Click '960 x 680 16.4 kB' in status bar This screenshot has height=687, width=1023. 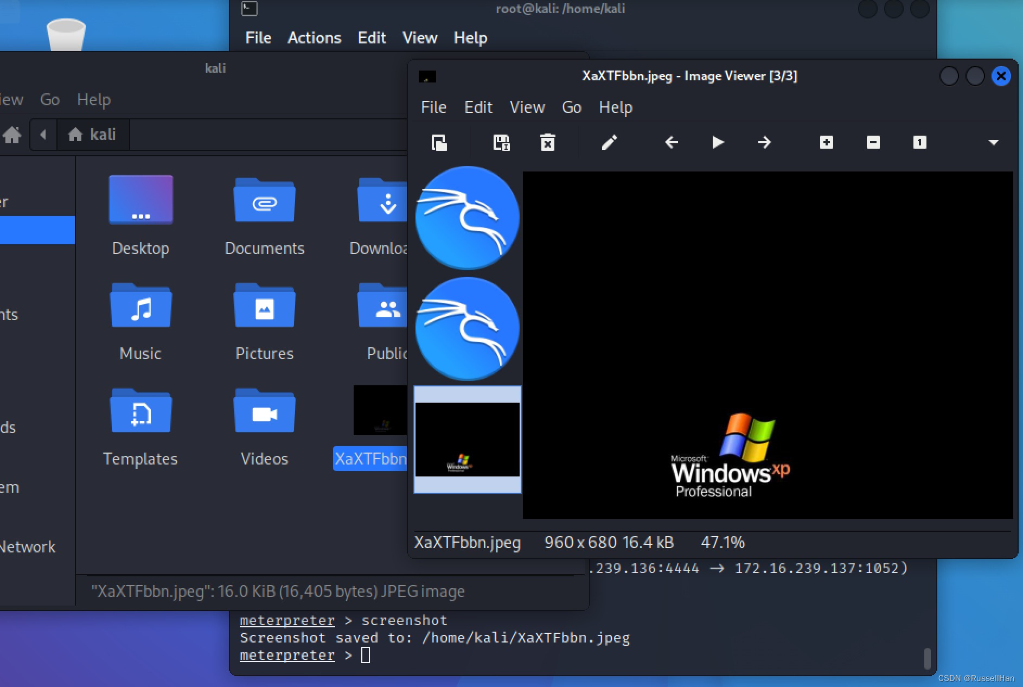(x=609, y=542)
